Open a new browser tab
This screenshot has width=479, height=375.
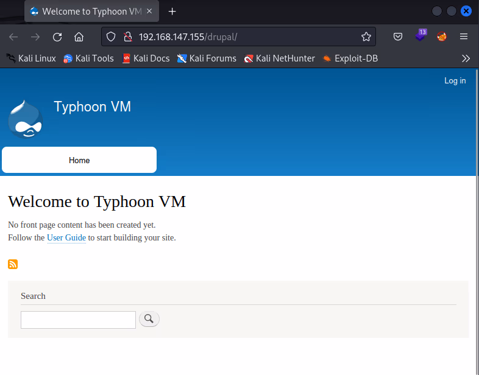pos(172,12)
